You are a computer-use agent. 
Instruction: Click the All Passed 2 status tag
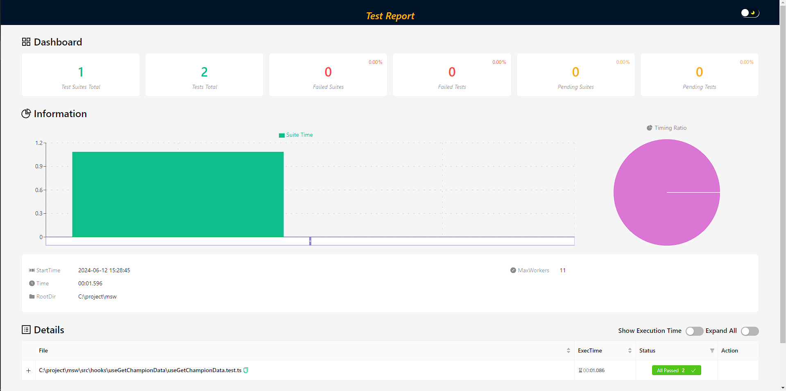click(676, 370)
